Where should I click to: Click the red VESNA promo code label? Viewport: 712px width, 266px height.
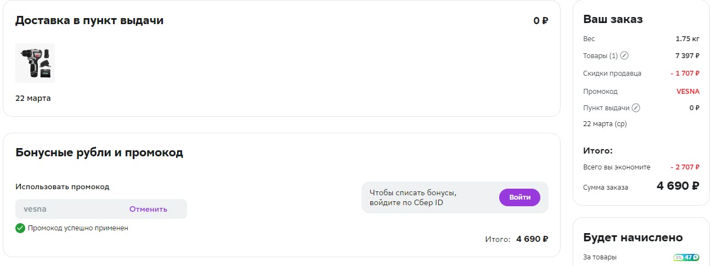(688, 92)
